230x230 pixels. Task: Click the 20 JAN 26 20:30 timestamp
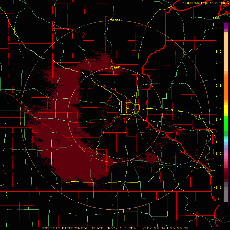click(x=172, y=228)
